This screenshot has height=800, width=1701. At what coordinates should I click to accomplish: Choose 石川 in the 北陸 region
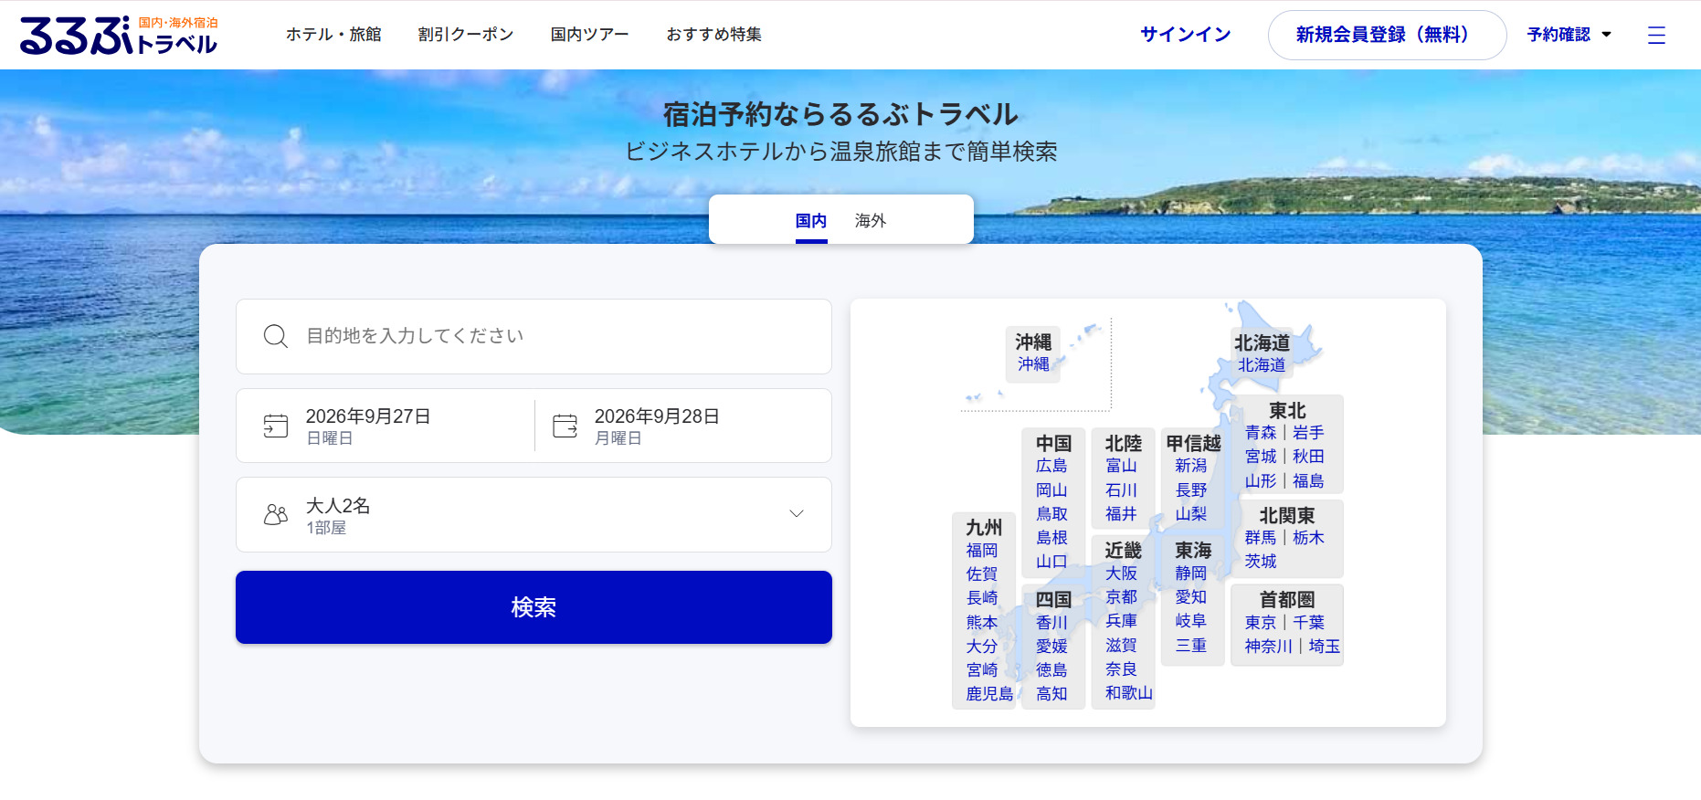tap(1121, 490)
